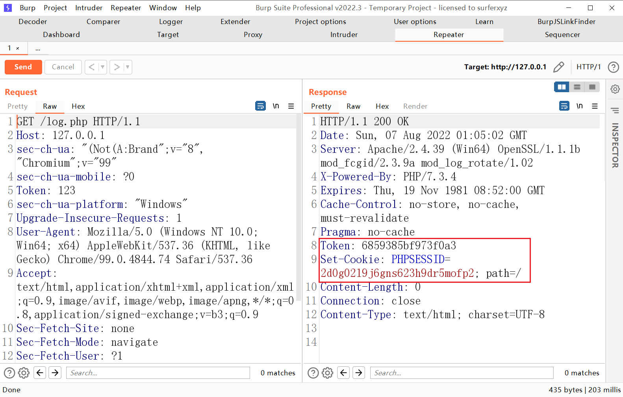623x397 pixels.
Task: Switch to the Logger tab
Action: coord(171,22)
